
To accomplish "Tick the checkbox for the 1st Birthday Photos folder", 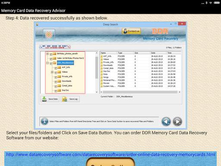I will 51,59.
